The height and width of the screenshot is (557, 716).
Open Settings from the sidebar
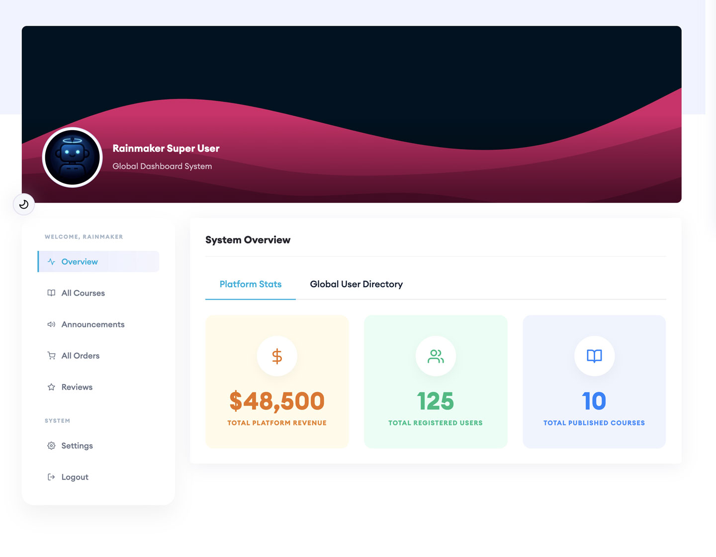[x=77, y=446]
